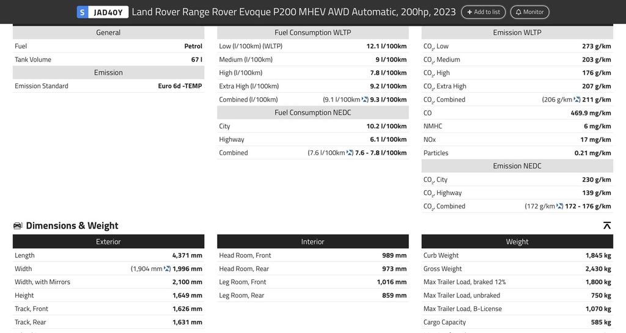Click source icon beside 1,904 mm width

click(168, 269)
